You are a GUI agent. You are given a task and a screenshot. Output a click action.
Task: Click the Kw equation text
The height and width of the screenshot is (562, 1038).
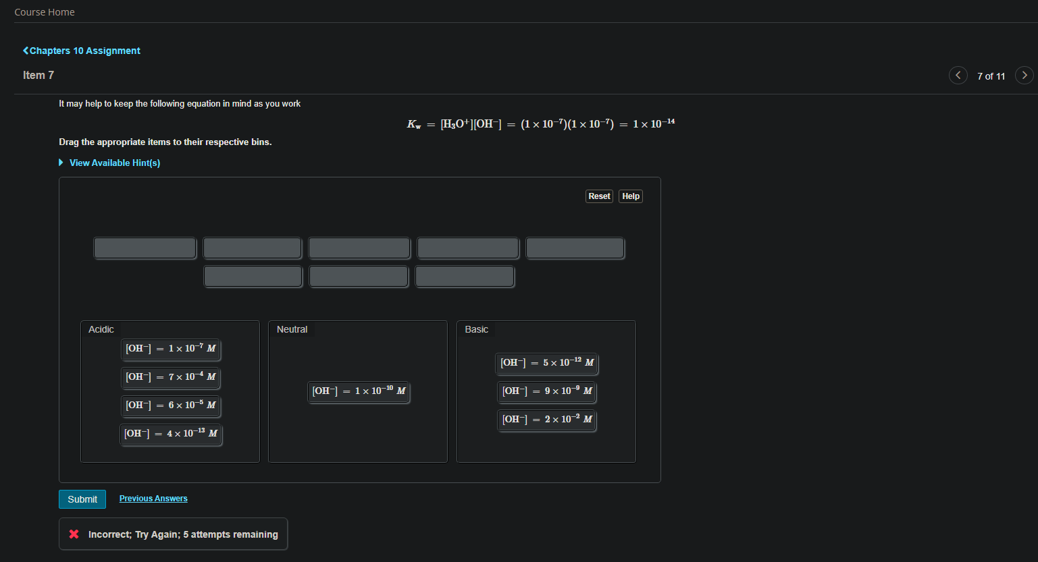pos(540,124)
